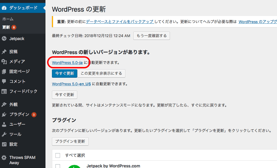
Task: Open the フィードバック menu
Action: pos(23,92)
